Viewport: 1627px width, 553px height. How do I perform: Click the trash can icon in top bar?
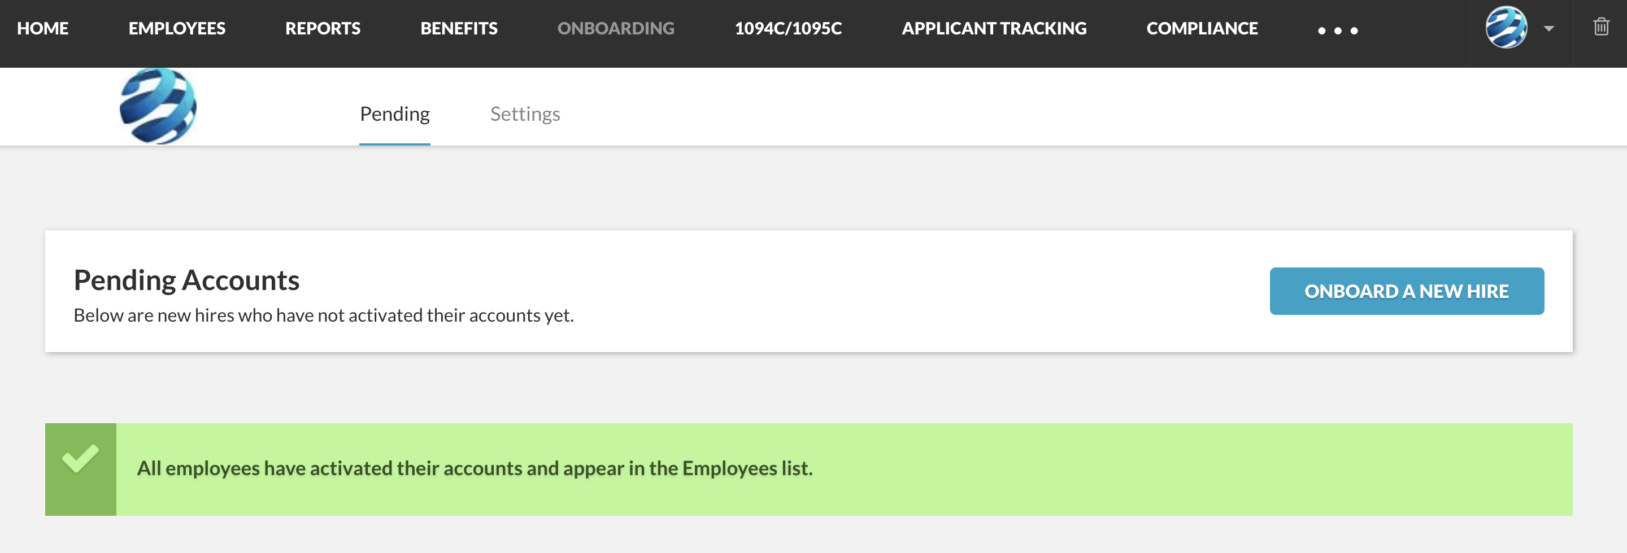point(1600,27)
